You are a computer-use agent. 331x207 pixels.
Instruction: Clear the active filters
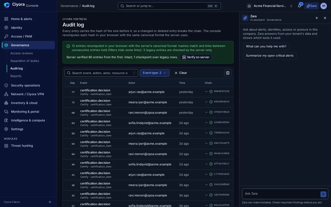(181, 73)
